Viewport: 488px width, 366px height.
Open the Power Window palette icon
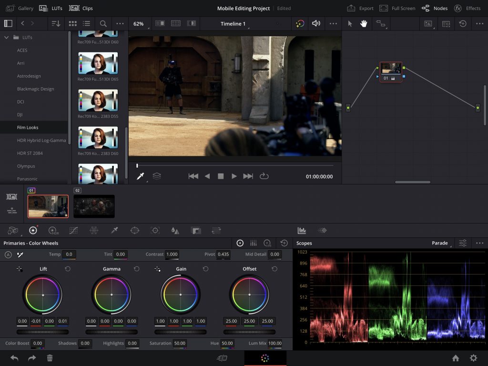click(x=135, y=231)
